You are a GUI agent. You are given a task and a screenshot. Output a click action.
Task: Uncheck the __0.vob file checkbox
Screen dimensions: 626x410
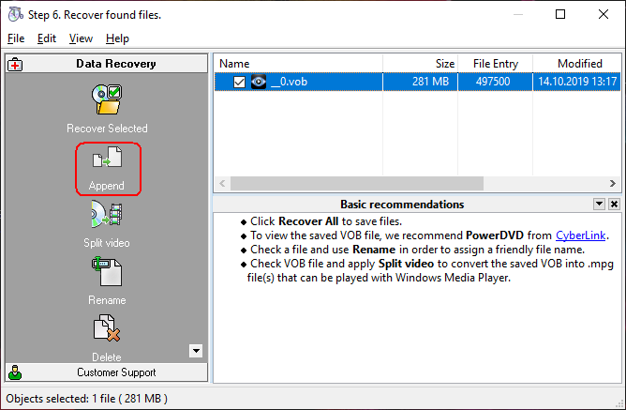coord(239,82)
